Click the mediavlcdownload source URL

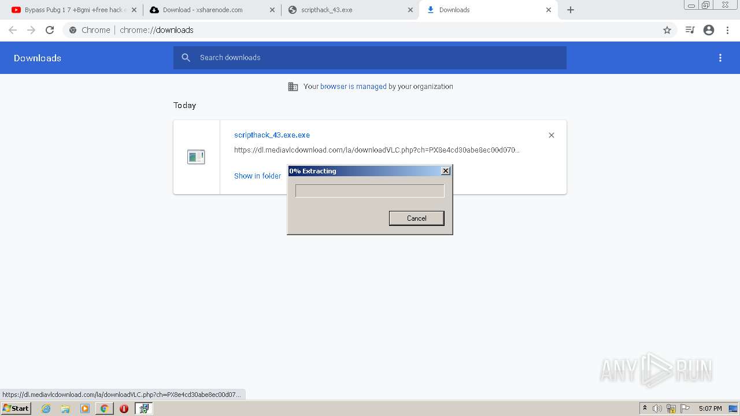377,150
